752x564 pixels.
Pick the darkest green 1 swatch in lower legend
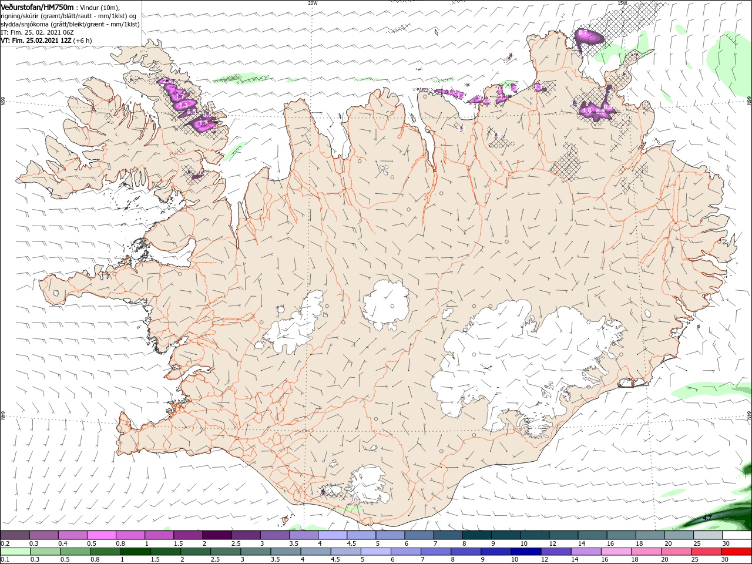[x=135, y=552]
